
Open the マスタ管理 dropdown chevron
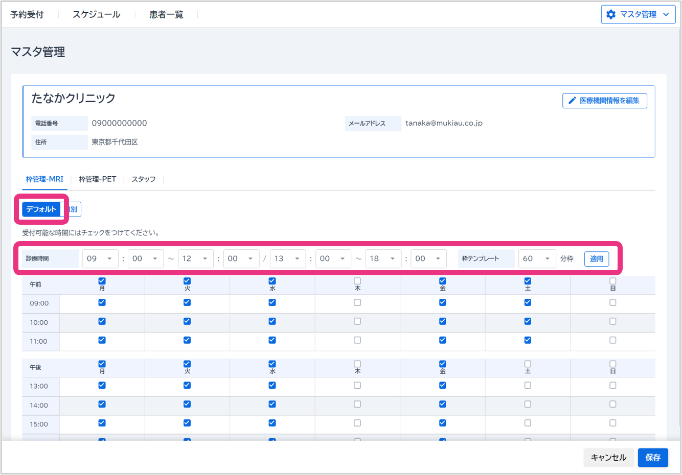click(x=666, y=14)
